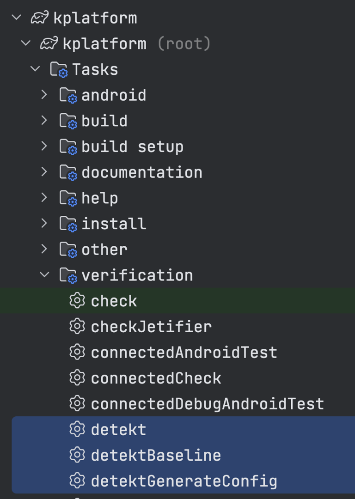The image size is (355, 499).
Task: Click the Tasks folder gear icon
Action: (59, 70)
